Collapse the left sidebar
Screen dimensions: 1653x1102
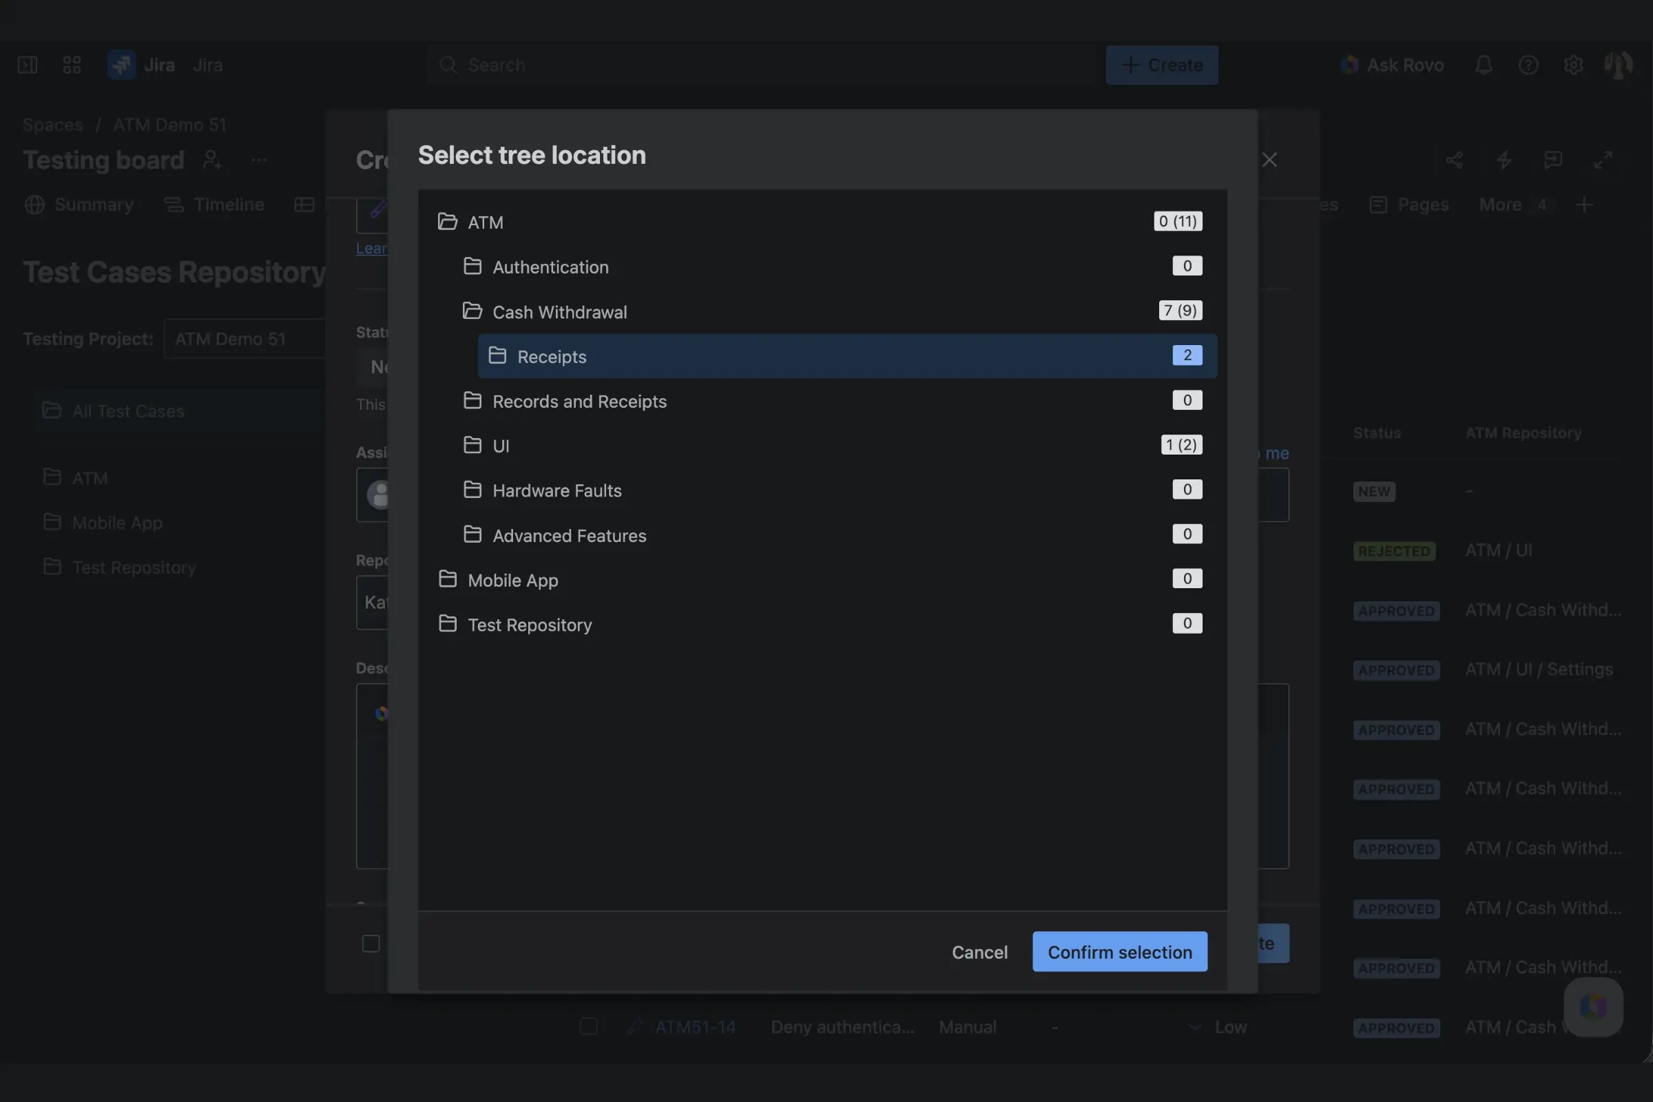(x=27, y=65)
